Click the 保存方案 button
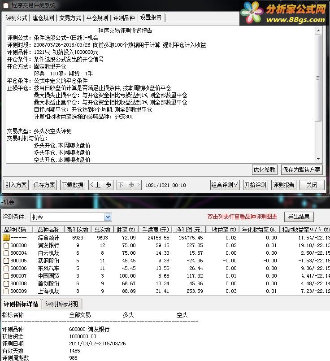 pyautogui.click(x=44, y=185)
